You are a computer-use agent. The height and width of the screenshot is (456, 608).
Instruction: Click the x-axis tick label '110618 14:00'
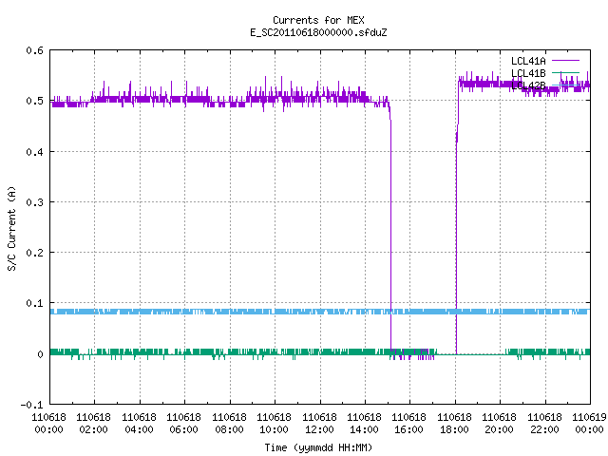point(364,424)
